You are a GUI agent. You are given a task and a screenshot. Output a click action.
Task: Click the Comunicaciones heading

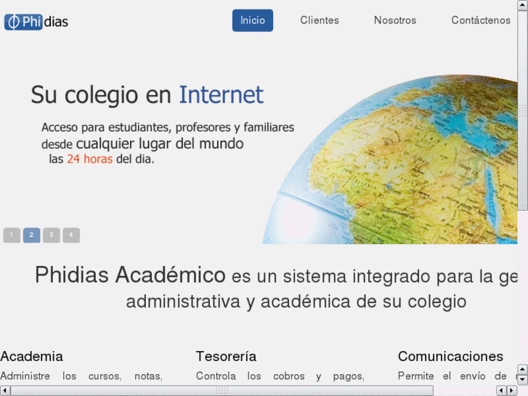(450, 356)
